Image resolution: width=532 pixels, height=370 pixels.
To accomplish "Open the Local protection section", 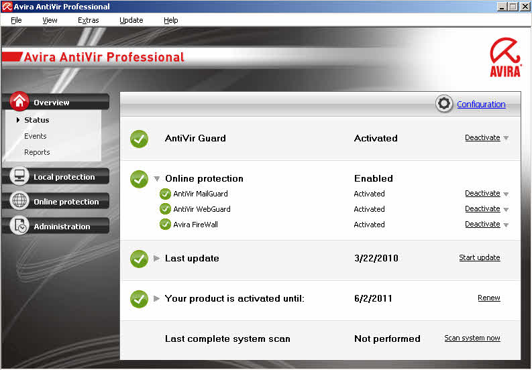I will [x=64, y=177].
